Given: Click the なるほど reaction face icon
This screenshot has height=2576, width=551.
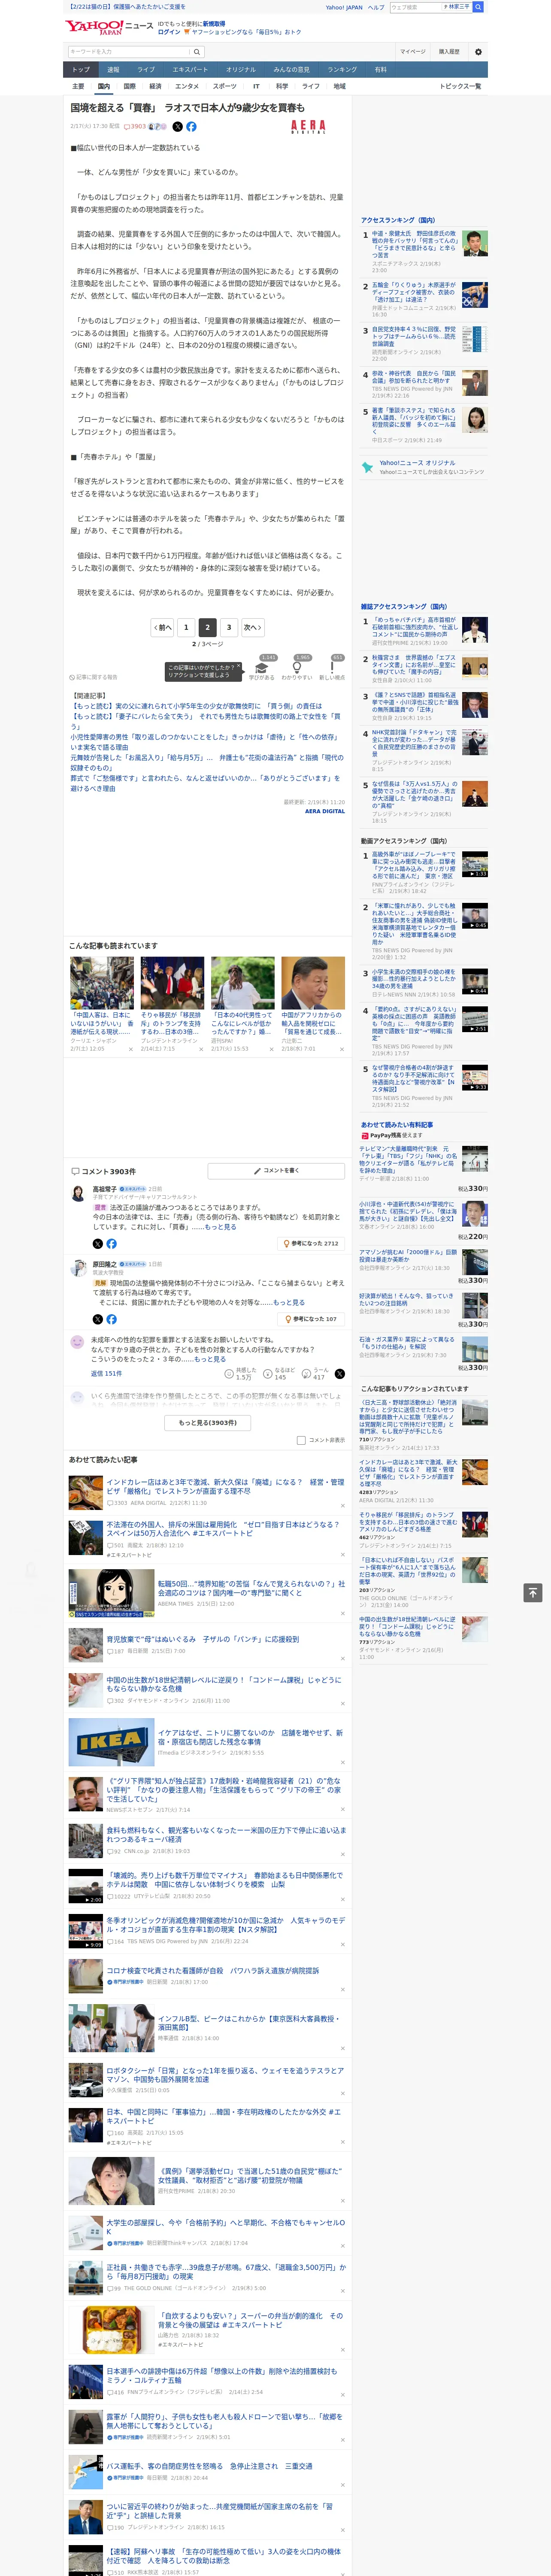Looking at the screenshot, I should click(x=268, y=1374).
